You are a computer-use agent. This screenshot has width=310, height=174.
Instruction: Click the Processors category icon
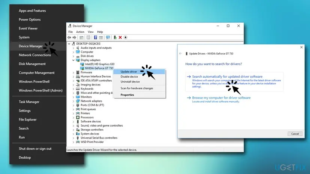point(78,117)
